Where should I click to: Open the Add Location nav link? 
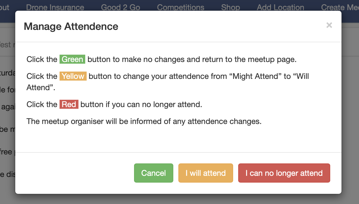coord(280,7)
